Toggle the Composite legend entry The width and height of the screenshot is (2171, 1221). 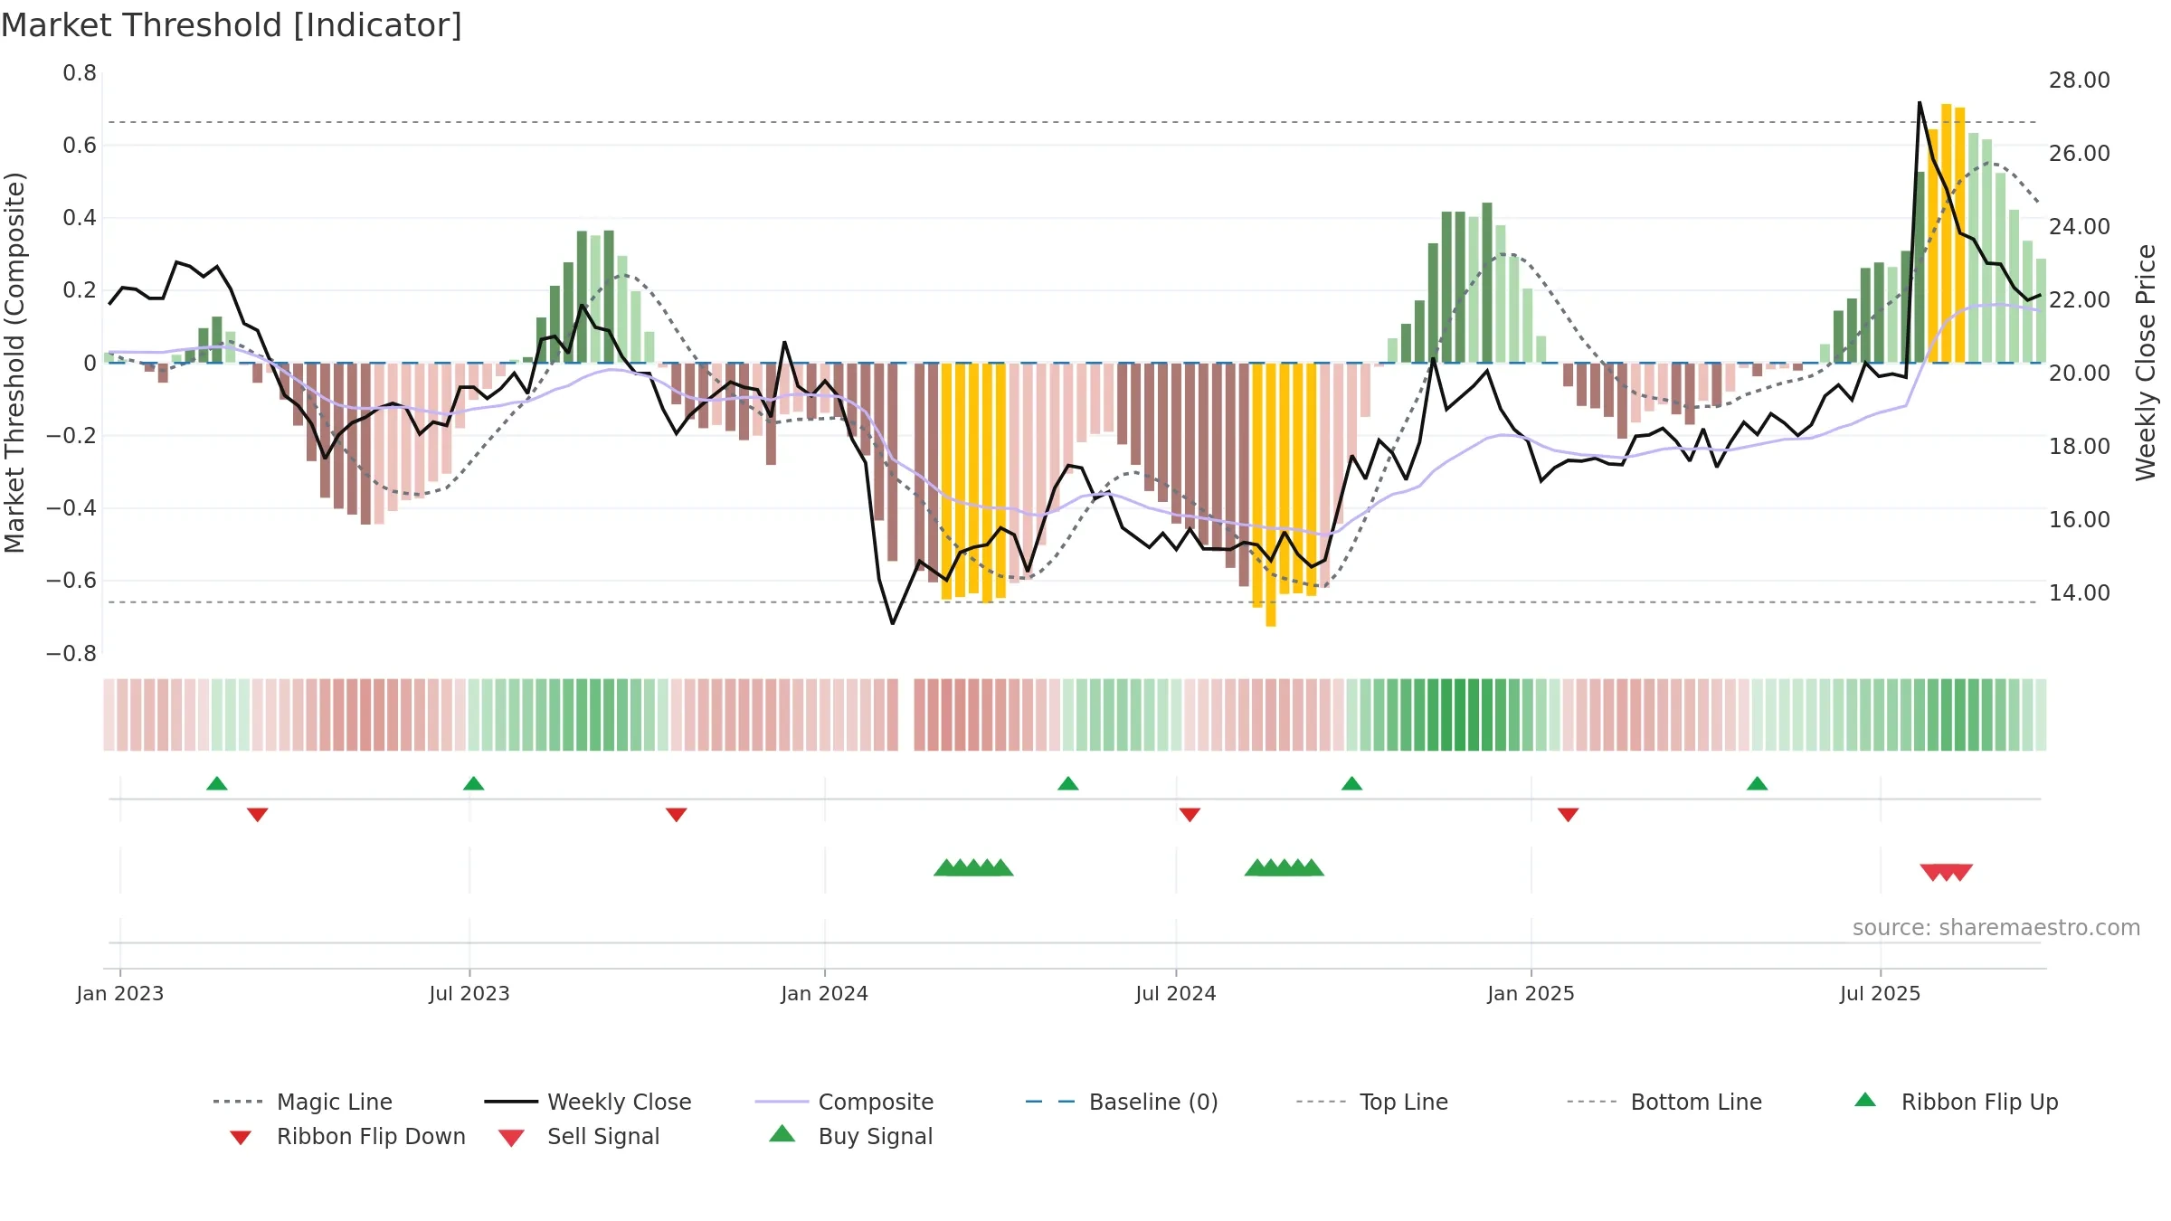coord(844,1102)
